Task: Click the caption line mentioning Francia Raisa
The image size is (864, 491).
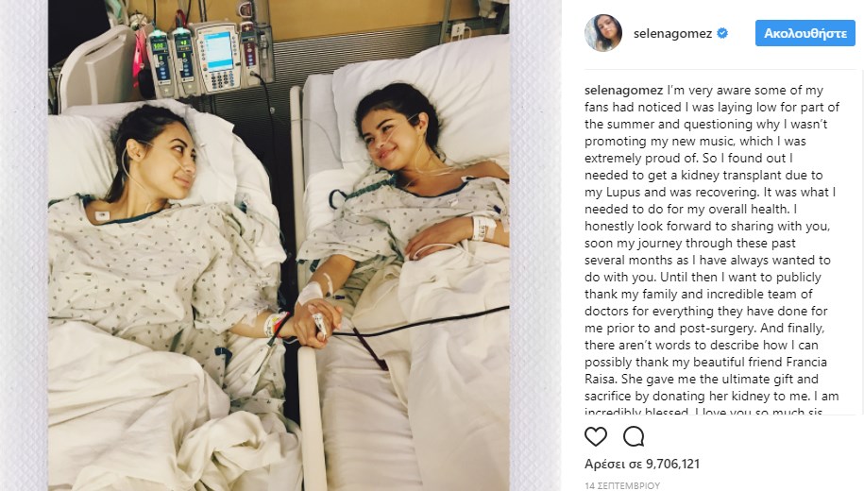Action: (x=705, y=362)
